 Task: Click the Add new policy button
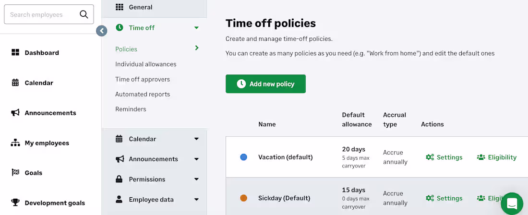265,84
